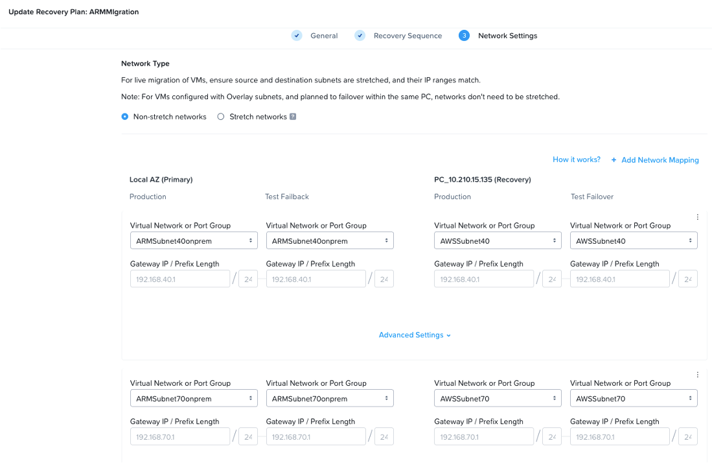
Task: Open the three-dot menu for the Subnet70 mapping
Action: pos(698,375)
